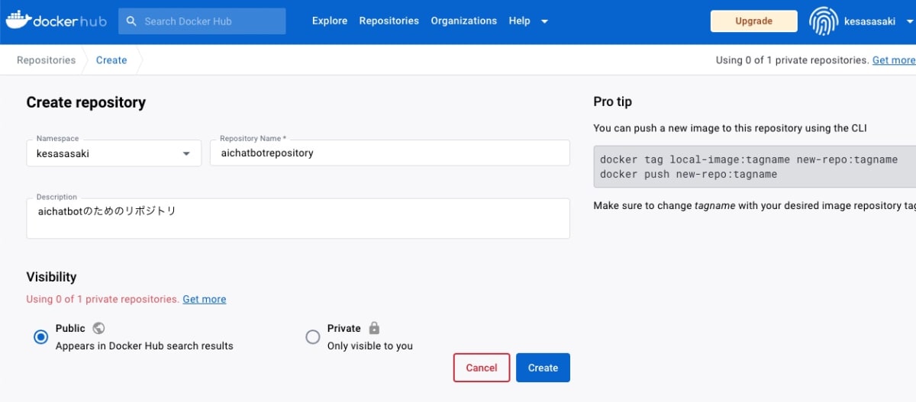
Task: Click the docker push command line
Action: [689, 174]
